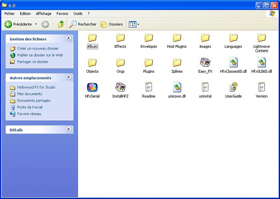280x199 pixels.
Task: Click the Rechercher search button
Action: (x=83, y=24)
